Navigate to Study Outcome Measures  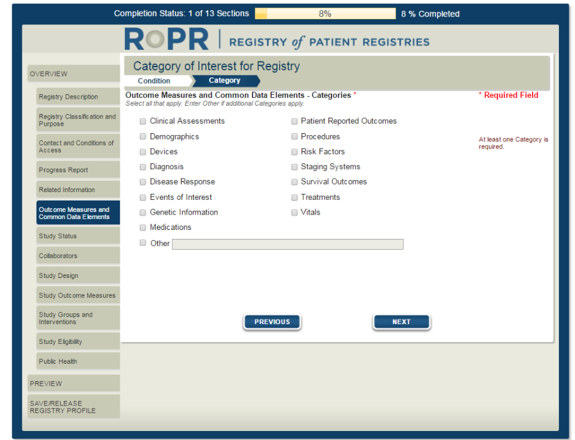(x=78, y=295)
